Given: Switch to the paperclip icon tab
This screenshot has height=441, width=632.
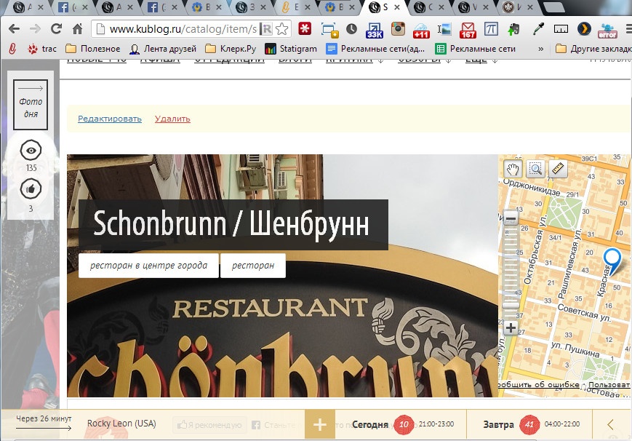Looking at the screenshot, I should point(294,7).
